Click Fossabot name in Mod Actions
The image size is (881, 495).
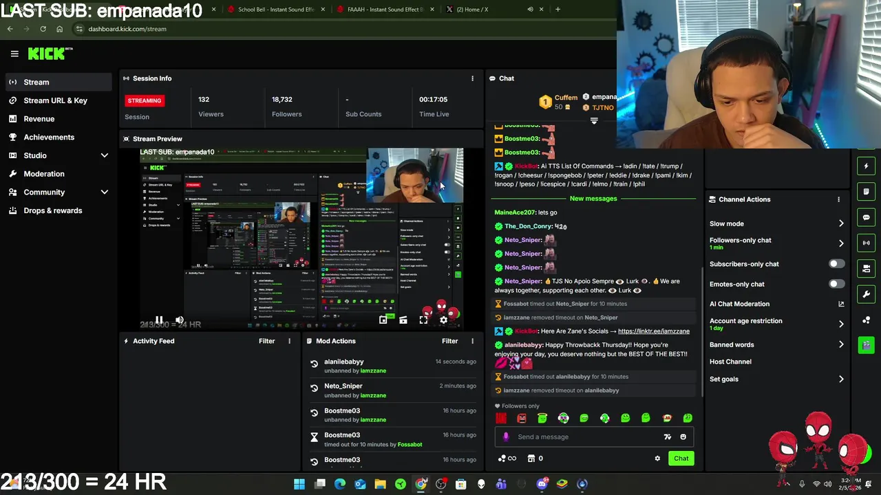[x=410, y=445]
